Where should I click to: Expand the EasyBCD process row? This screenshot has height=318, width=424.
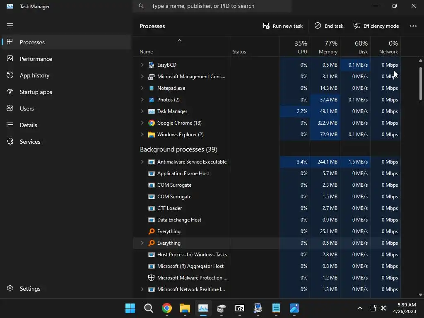142,65
